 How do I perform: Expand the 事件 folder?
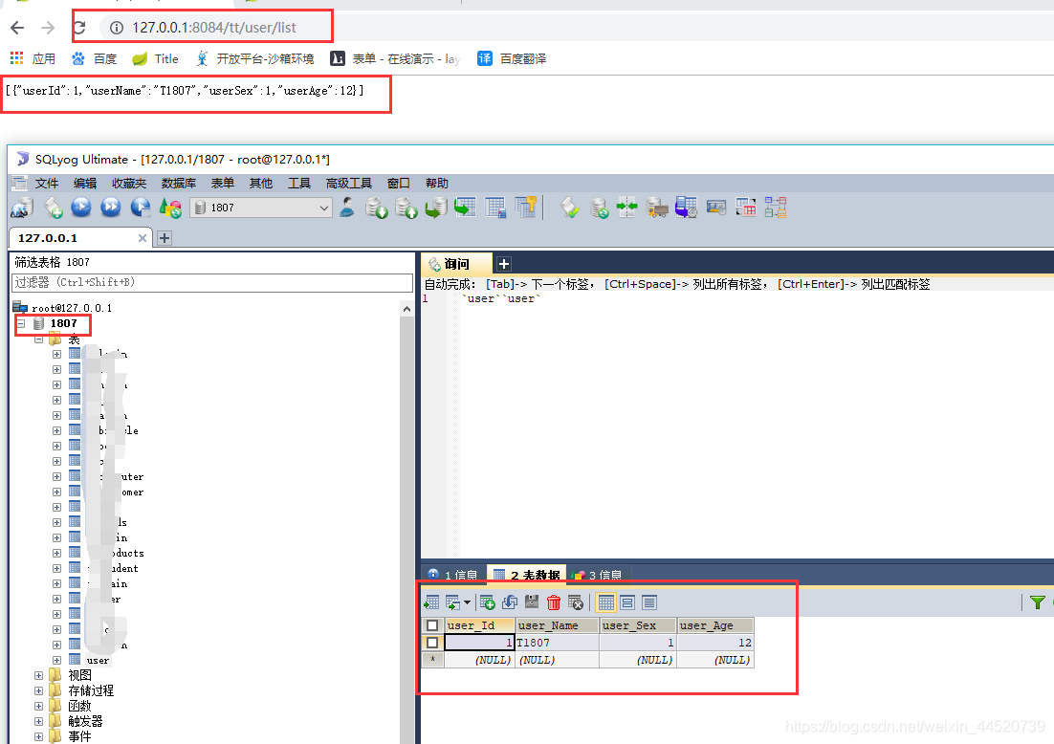[38, 737]
